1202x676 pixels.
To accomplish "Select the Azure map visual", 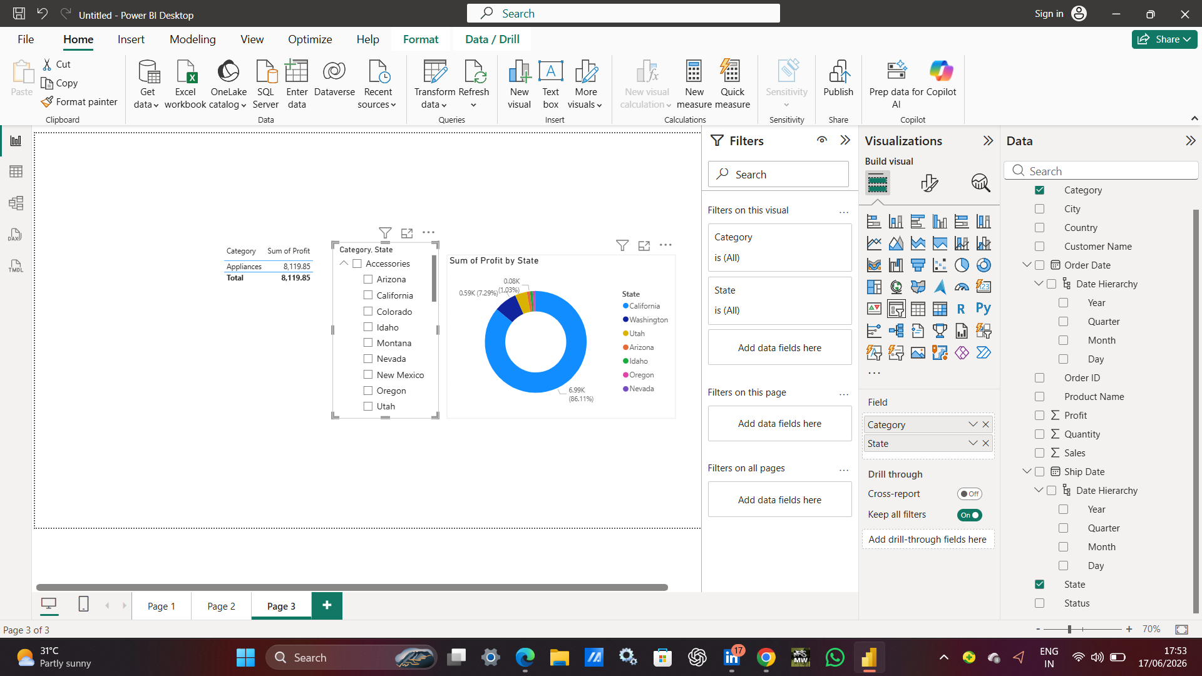I will 940,287.
